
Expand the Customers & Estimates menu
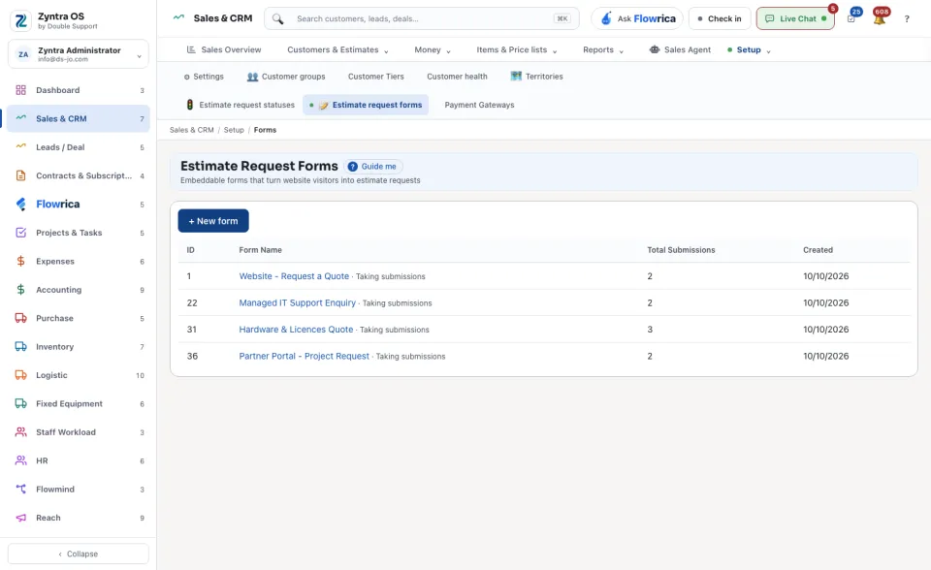(337, 49)
